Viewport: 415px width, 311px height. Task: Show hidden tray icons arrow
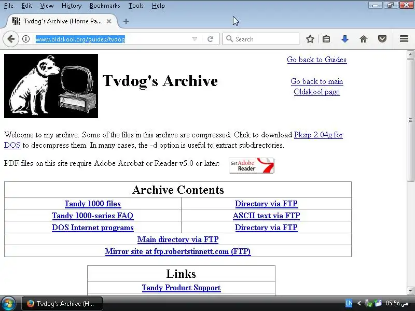tap(359, 303)
